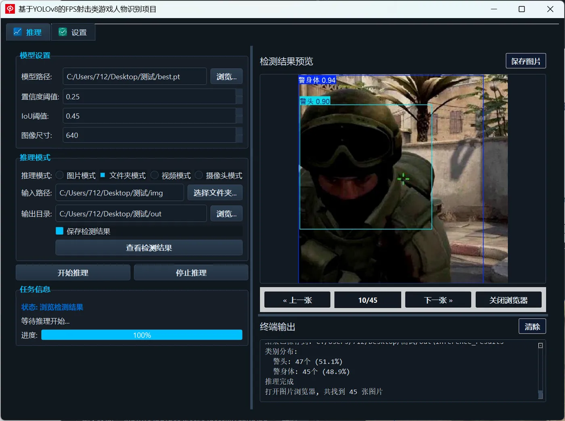Open the 设置 tab
The width and height of the screenshot is (565, 421).
73,32
